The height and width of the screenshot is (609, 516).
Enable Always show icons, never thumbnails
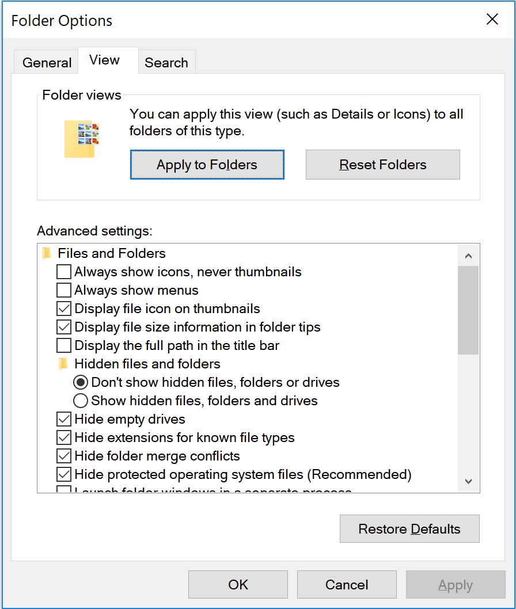pos(64,272)
